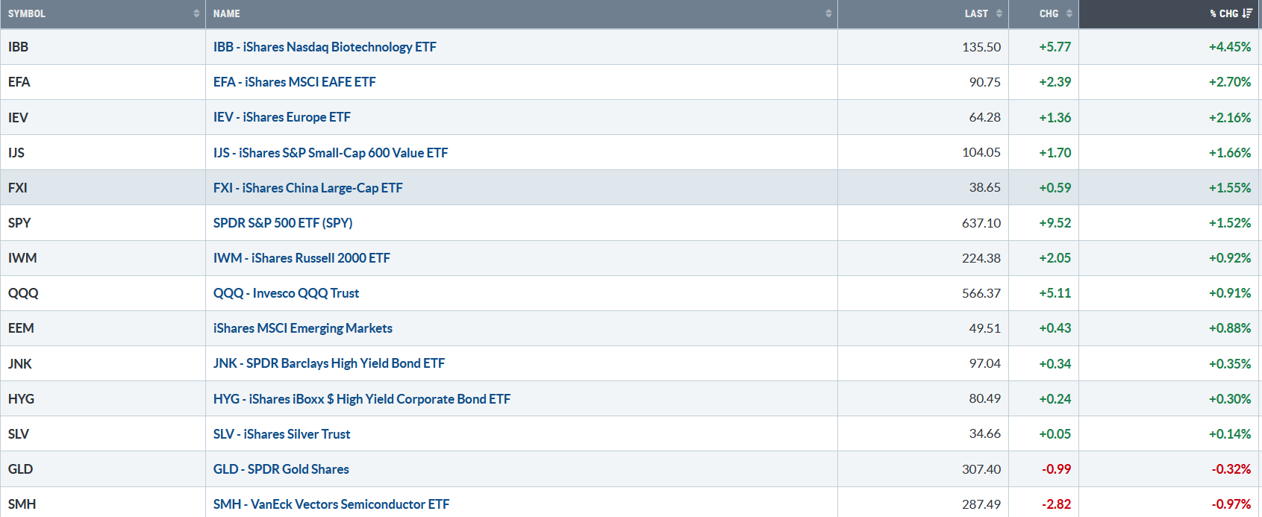Open the SPDR S&P 500 ETF (SPY) link
This screenshot has width=1262, height=517.
[x=282, y=223]
